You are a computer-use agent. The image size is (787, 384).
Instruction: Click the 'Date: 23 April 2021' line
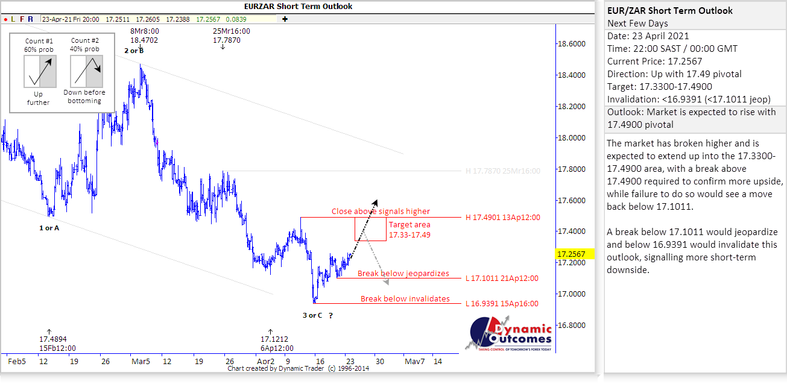(648, 36)
